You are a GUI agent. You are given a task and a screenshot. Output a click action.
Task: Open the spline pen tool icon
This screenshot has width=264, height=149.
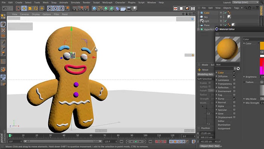[x=100, y=8]
